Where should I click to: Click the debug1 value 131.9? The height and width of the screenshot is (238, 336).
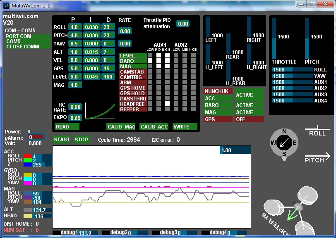click(85, 233)
